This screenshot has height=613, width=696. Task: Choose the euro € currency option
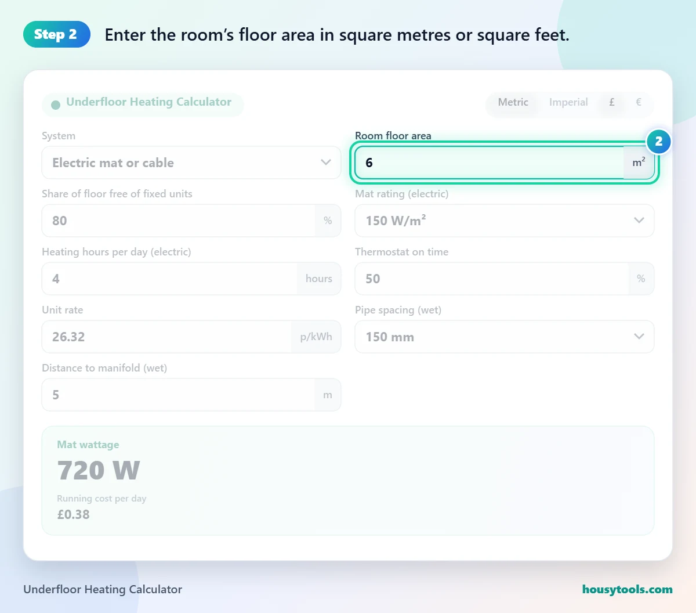click(639, 102)
